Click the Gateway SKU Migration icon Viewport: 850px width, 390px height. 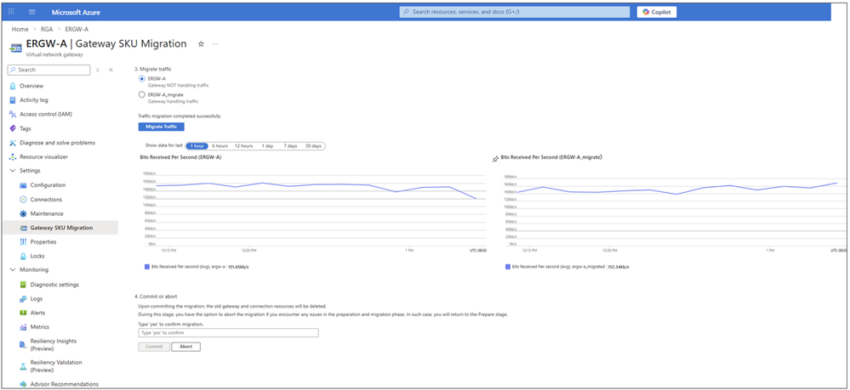(x=23, y=228)
